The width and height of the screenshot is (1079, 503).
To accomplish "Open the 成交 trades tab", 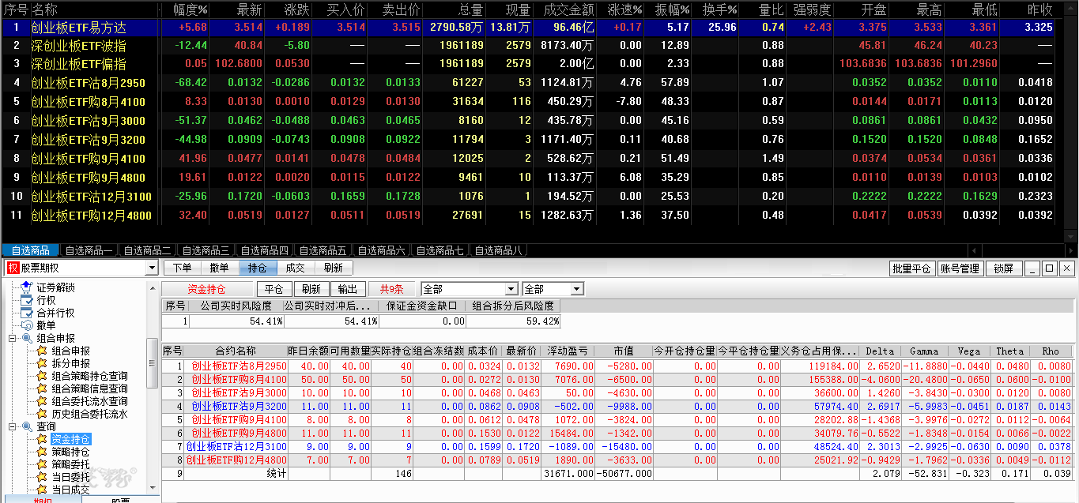I will [x=295, y=268].
